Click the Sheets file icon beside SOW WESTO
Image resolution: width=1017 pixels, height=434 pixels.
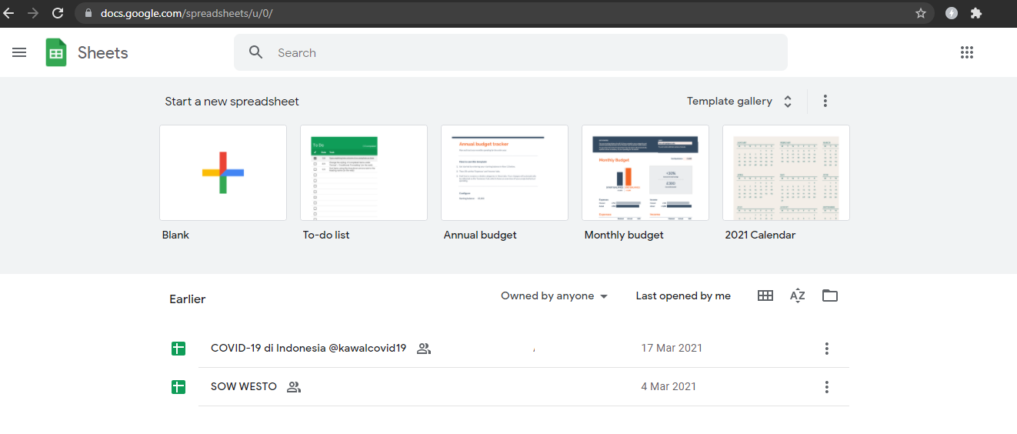pos(178,387)
